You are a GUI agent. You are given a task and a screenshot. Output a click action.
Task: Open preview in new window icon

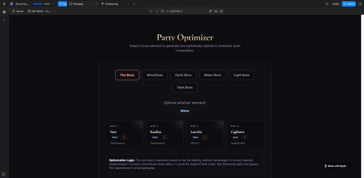coord(221,11)
